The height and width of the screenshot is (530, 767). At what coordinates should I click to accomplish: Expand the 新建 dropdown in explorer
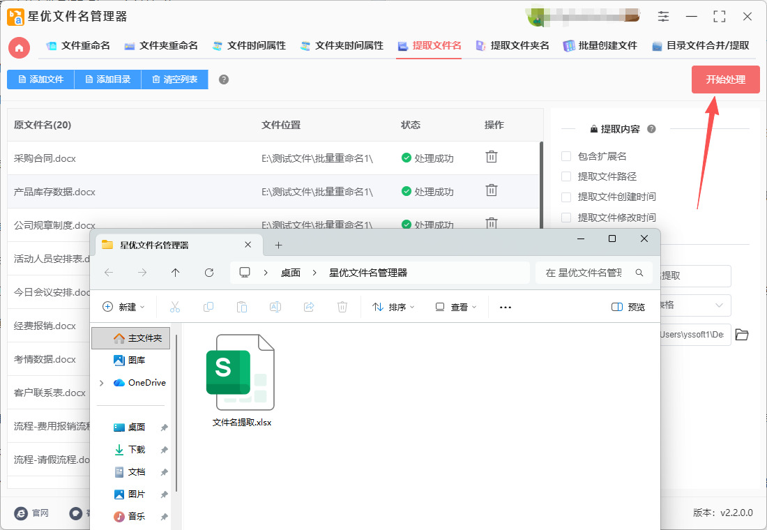click(124, 307)
